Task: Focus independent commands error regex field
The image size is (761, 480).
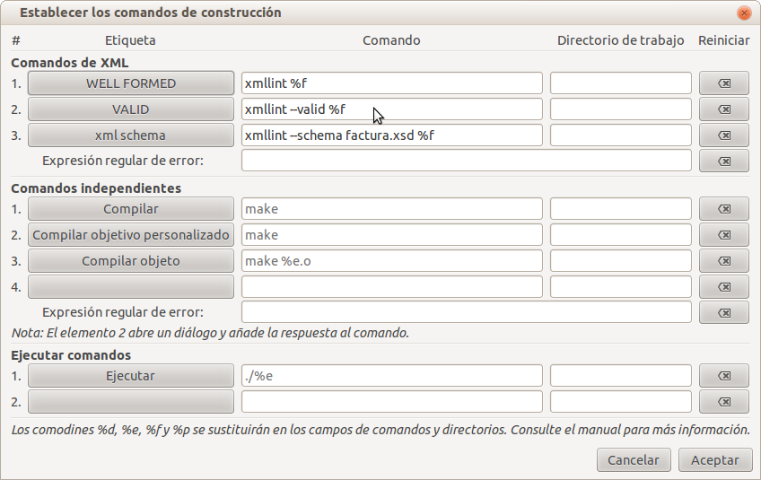Action: tap(467, 312)
